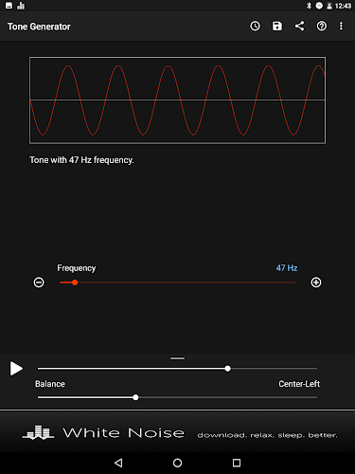Go to Android home screen
This screenshot has height=474, width=355.
177,463
